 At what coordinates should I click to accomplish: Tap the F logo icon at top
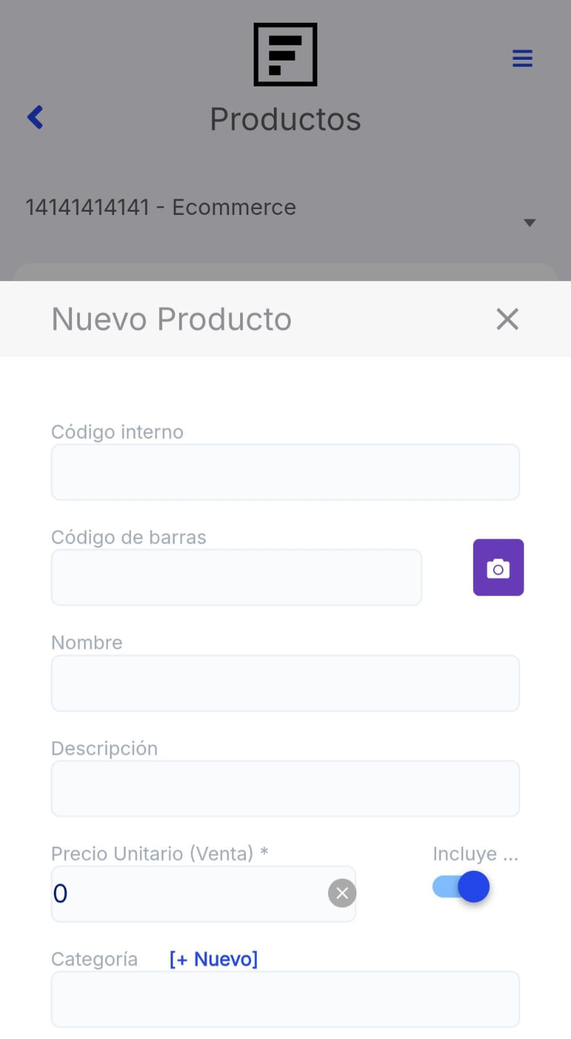click(x=285, y=55)
